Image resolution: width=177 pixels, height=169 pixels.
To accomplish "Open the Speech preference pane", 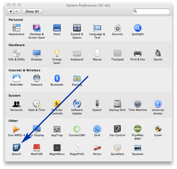I will [97, 106].
